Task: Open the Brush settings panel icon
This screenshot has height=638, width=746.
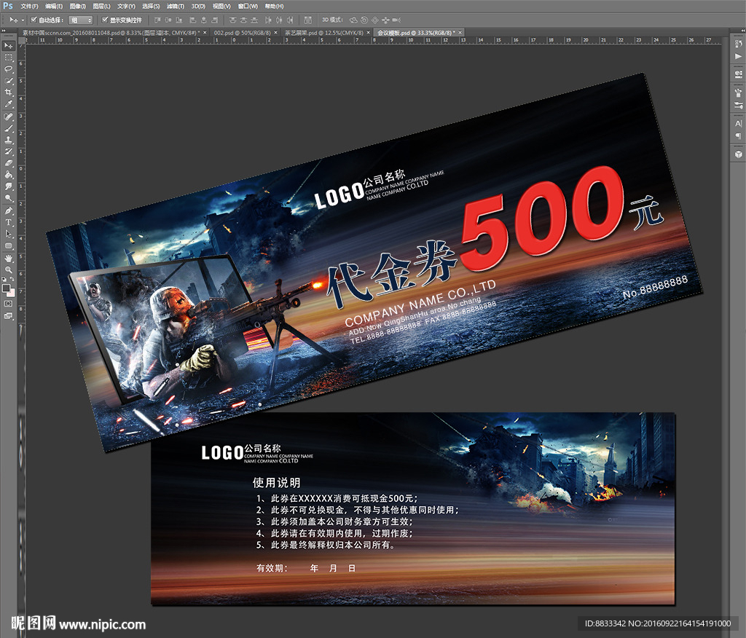Action: (x=739, y=105)
